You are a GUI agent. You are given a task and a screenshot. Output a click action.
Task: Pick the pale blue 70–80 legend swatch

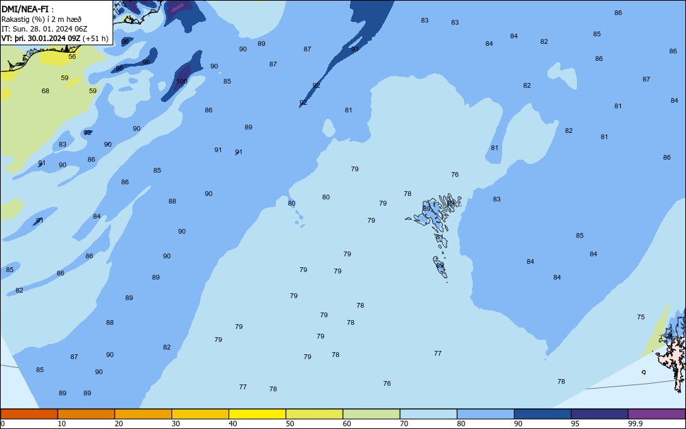pos(428,414)
